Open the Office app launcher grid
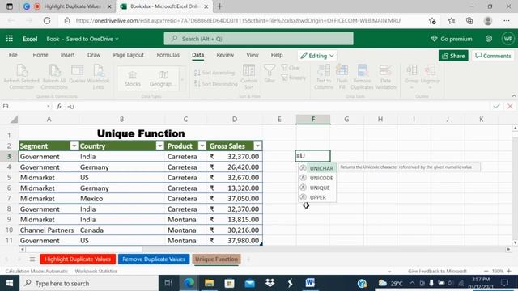 (10, 39)
